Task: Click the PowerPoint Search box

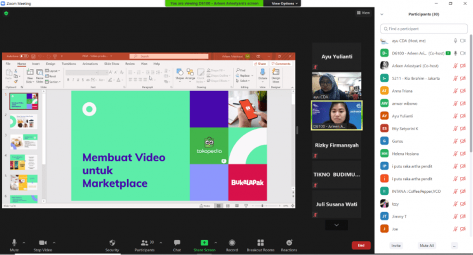Action: pyautogui.click(x=169, y=56)
